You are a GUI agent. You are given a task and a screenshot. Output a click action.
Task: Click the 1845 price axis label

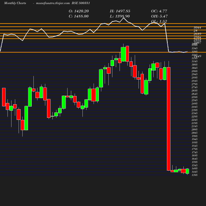(x=194, y=146)
